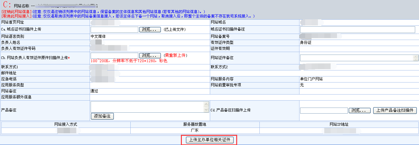Click the 产品备注扫描件 file path field
Viewport: 419px width, 145px height.
click(x=324, y=110)
